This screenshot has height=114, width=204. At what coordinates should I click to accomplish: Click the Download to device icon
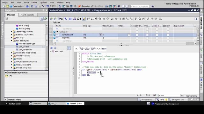(64, 6)
